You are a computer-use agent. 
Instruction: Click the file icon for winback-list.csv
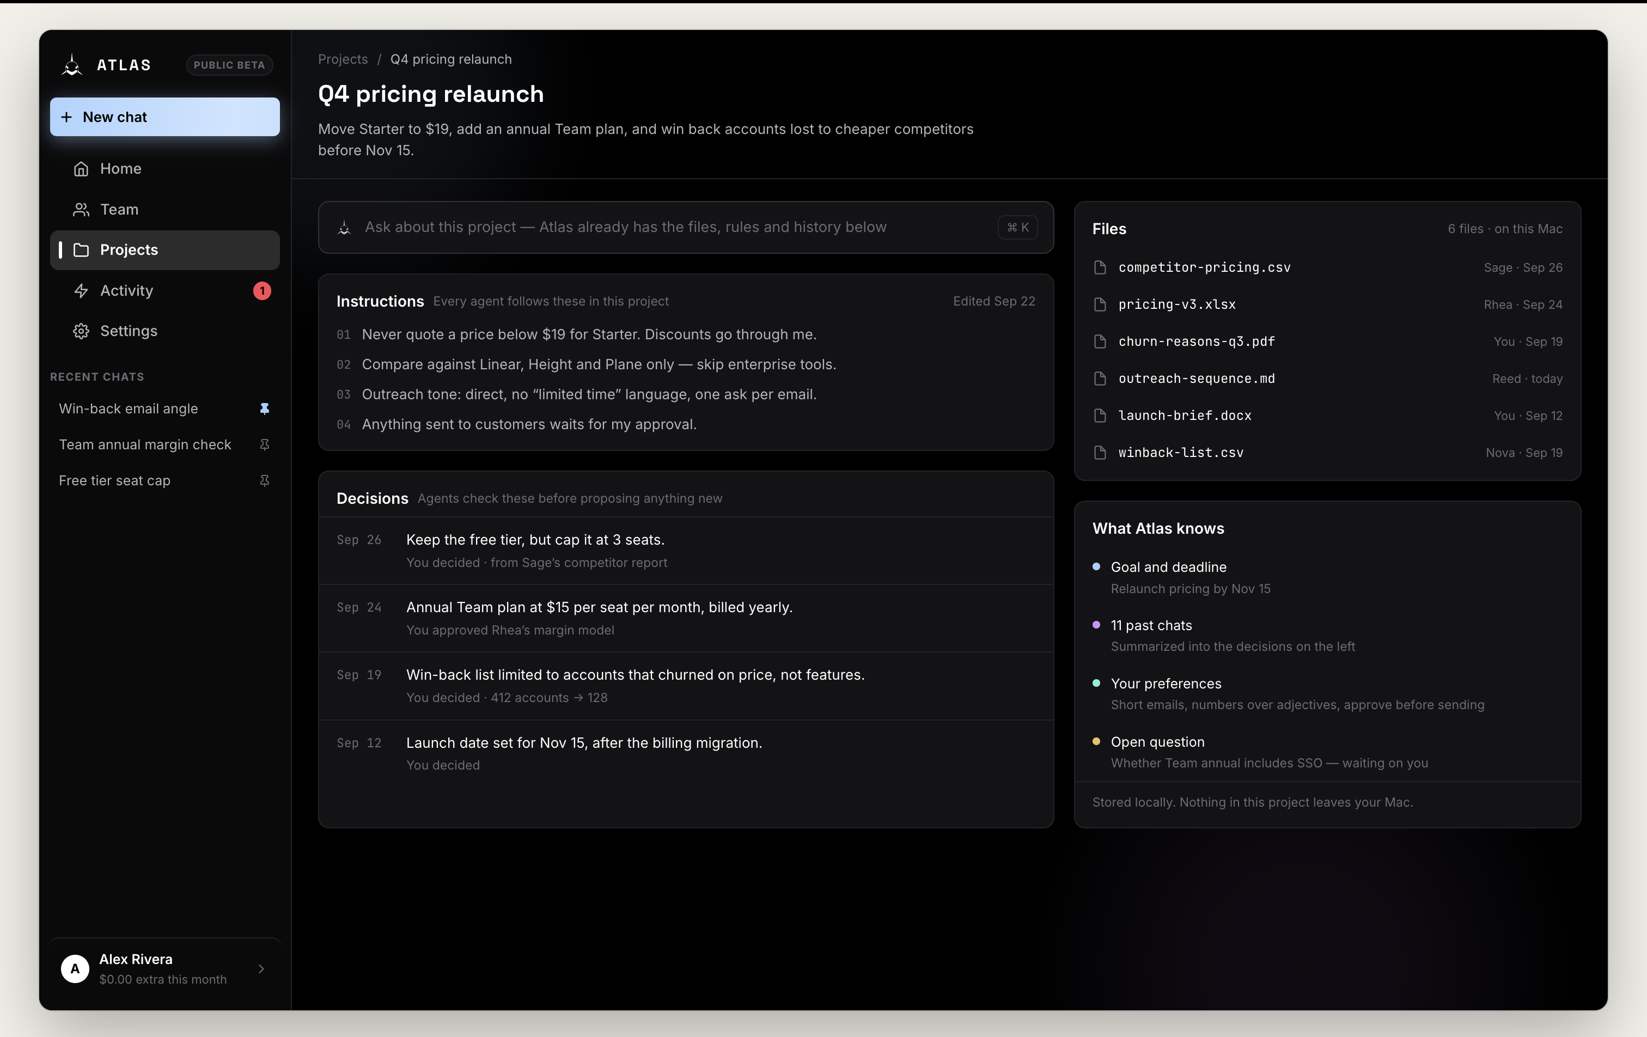pos(1100,452)
